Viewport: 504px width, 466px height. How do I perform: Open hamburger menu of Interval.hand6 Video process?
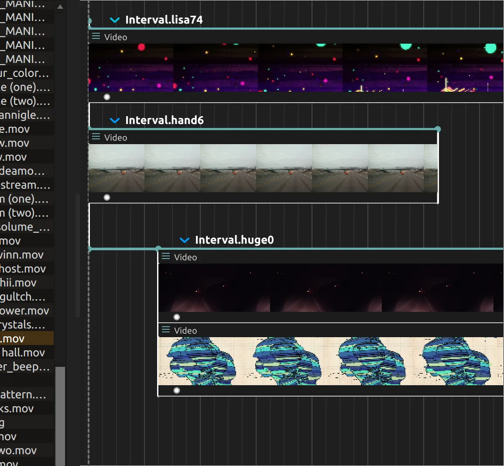[x=96, y=137]
